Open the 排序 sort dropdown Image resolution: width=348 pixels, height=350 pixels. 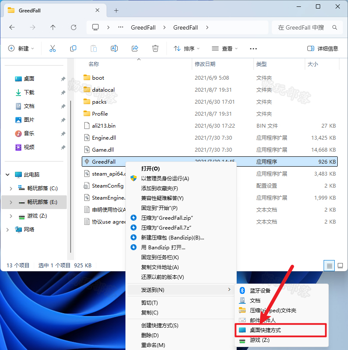click(187, 48)
